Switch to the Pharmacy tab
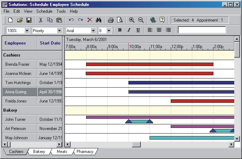This screenshot has height=159, width=242. 85,152
